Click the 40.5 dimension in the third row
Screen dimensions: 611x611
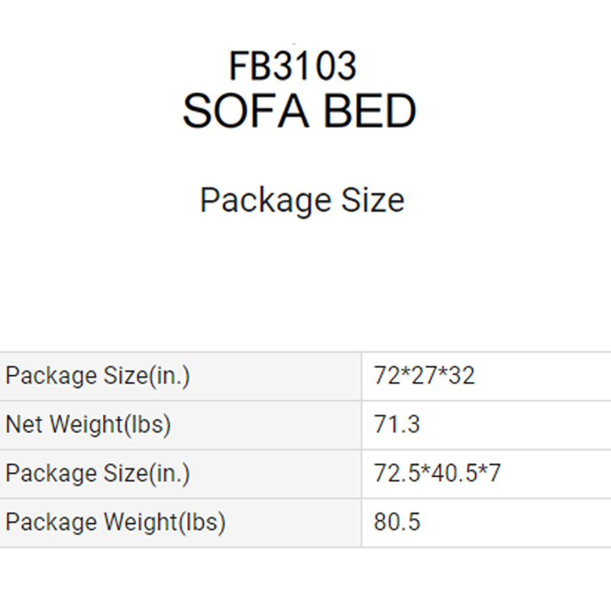(454, 473)
